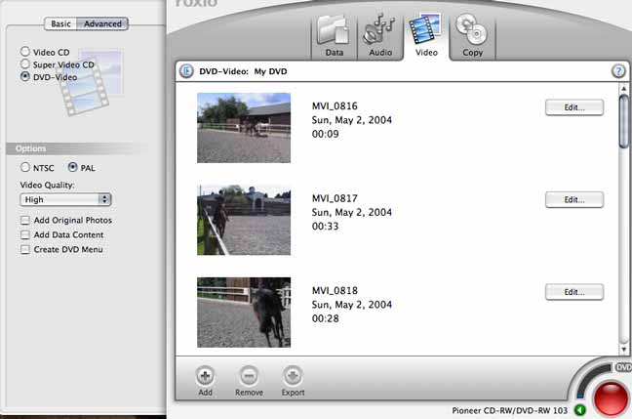The width and height of the screenshot is (632, 419).
Task: Click the 00:09 duration text
Action: click(326, 134)
